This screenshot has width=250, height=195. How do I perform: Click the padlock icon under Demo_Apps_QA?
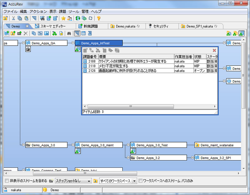coord(28,49)
